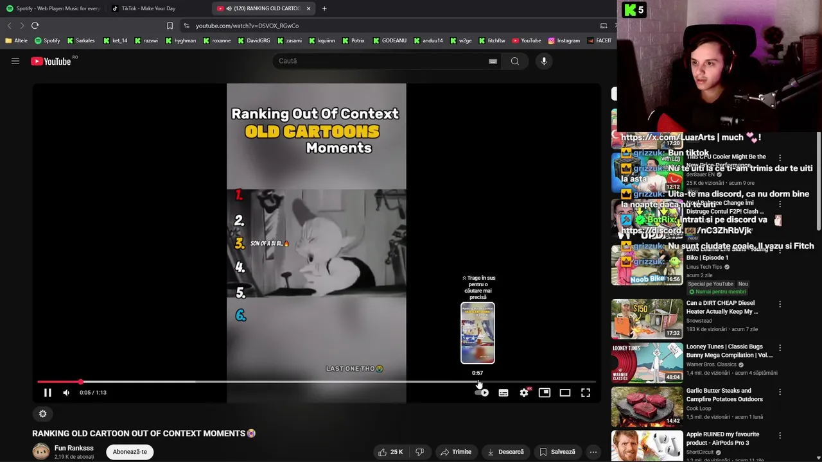Screen dimensions: 822x462
Task: Open the Garlic Butter Steaks thumbnail
Action: (647, 406)
